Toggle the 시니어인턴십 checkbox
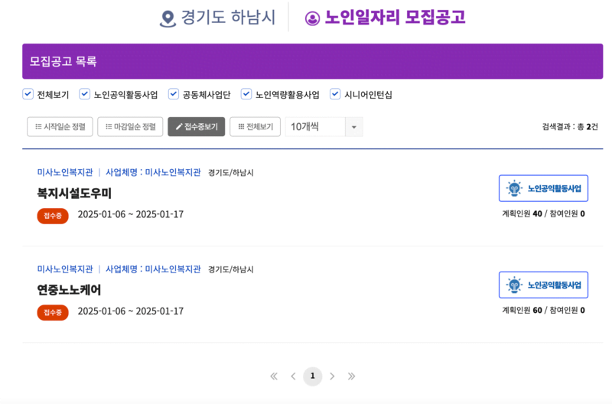 coord(335,94)
